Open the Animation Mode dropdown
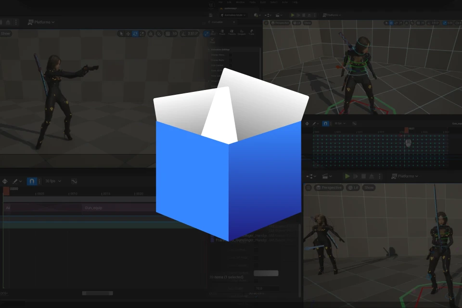This screenshot has height=308, width=462. 233,15
